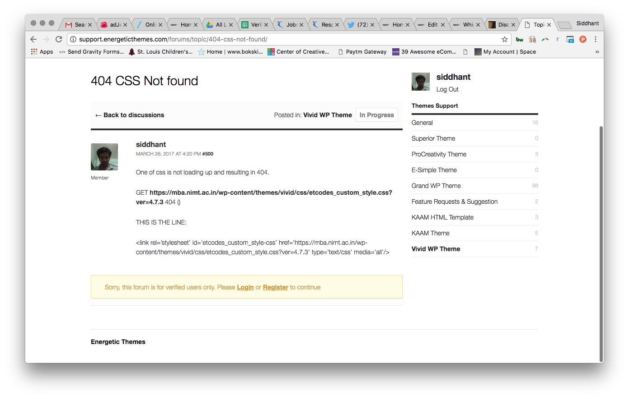Image resolution: width=629 pixels, height=399 pixels.
Task: Go back to discussions
Action: [x=130, y=115]
